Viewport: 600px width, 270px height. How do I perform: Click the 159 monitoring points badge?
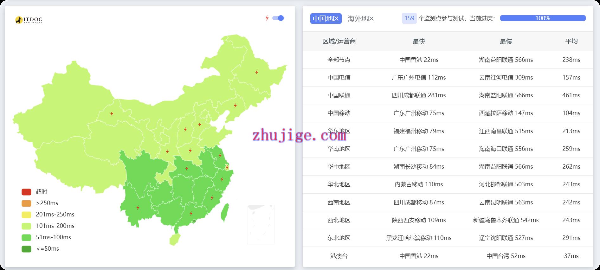[409, 18]
